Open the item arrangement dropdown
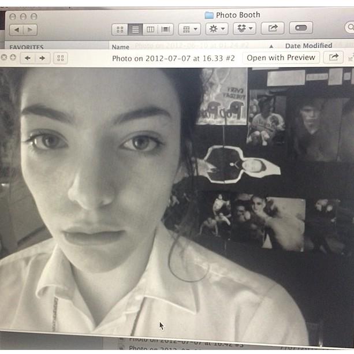The height and width of the screenshot is (354, 354). pyautogui.click(x=189, y=29)
